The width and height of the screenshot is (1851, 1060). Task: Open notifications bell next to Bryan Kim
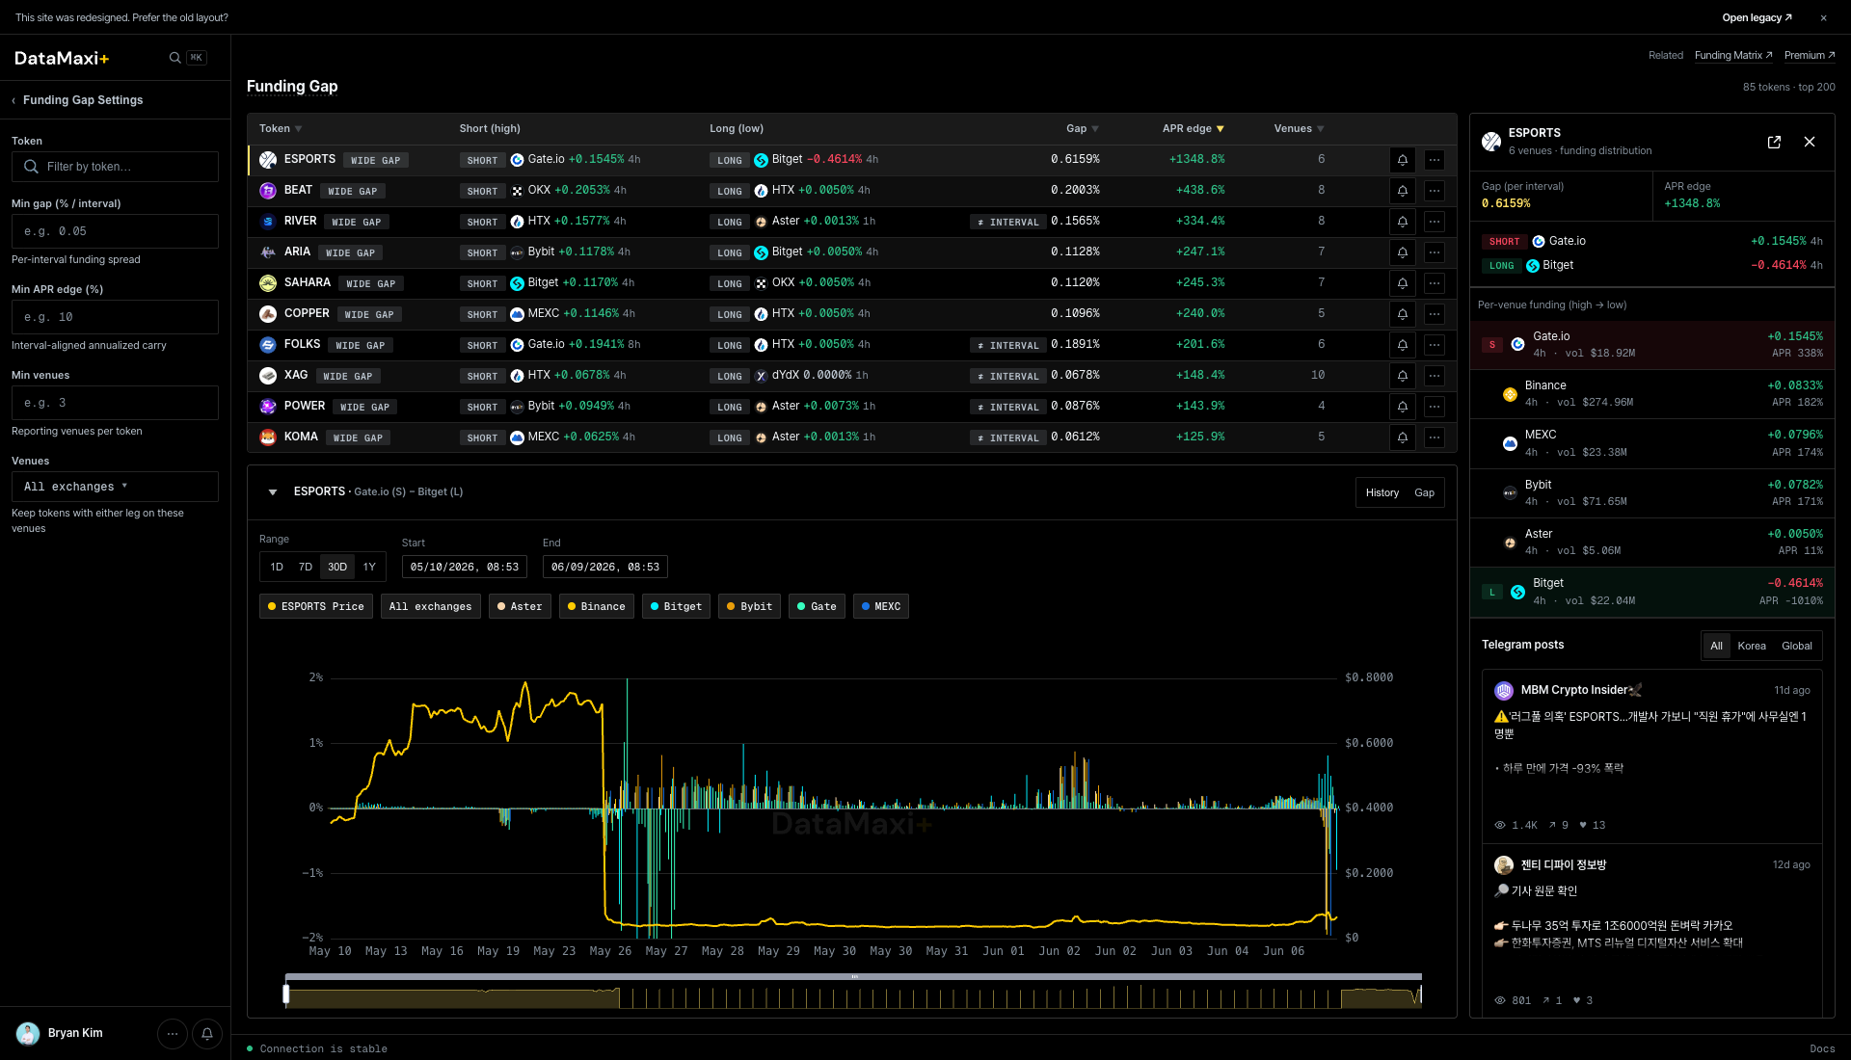(x=207, y=1034)
